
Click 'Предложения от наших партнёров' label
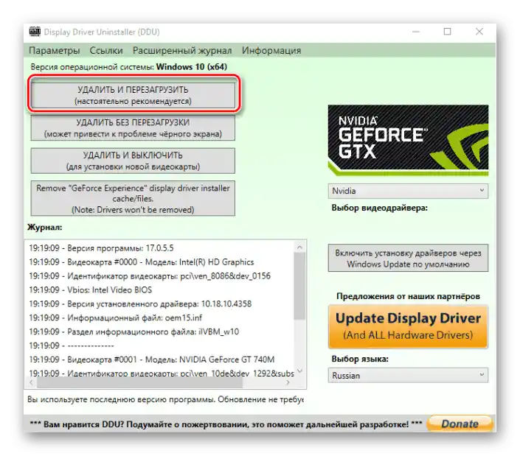(x=408, y=296)
